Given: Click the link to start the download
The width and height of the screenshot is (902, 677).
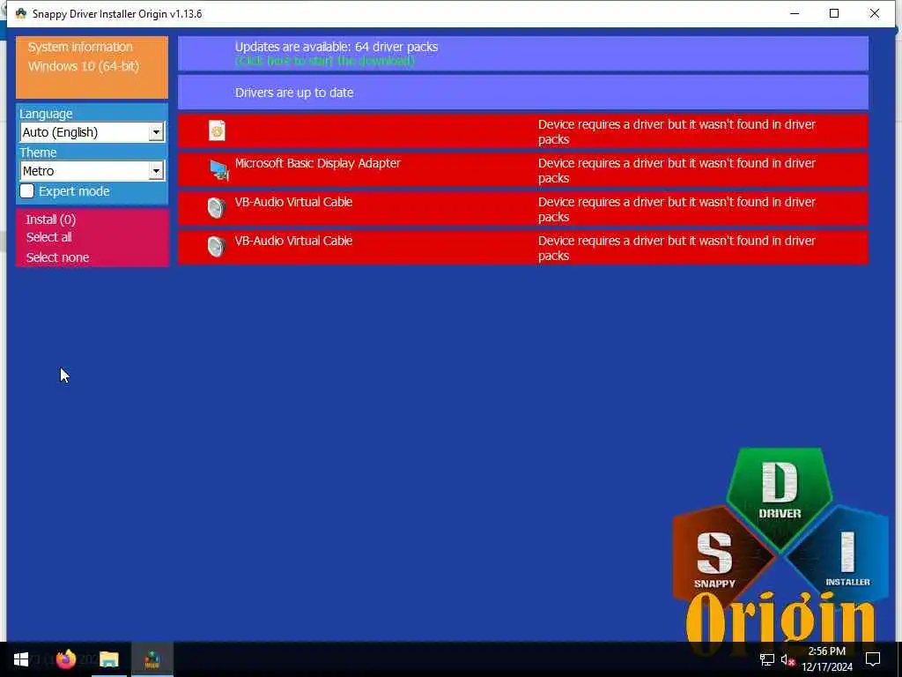Looking at the screenshot, I should pyautogui.click(x=324, y=61).
